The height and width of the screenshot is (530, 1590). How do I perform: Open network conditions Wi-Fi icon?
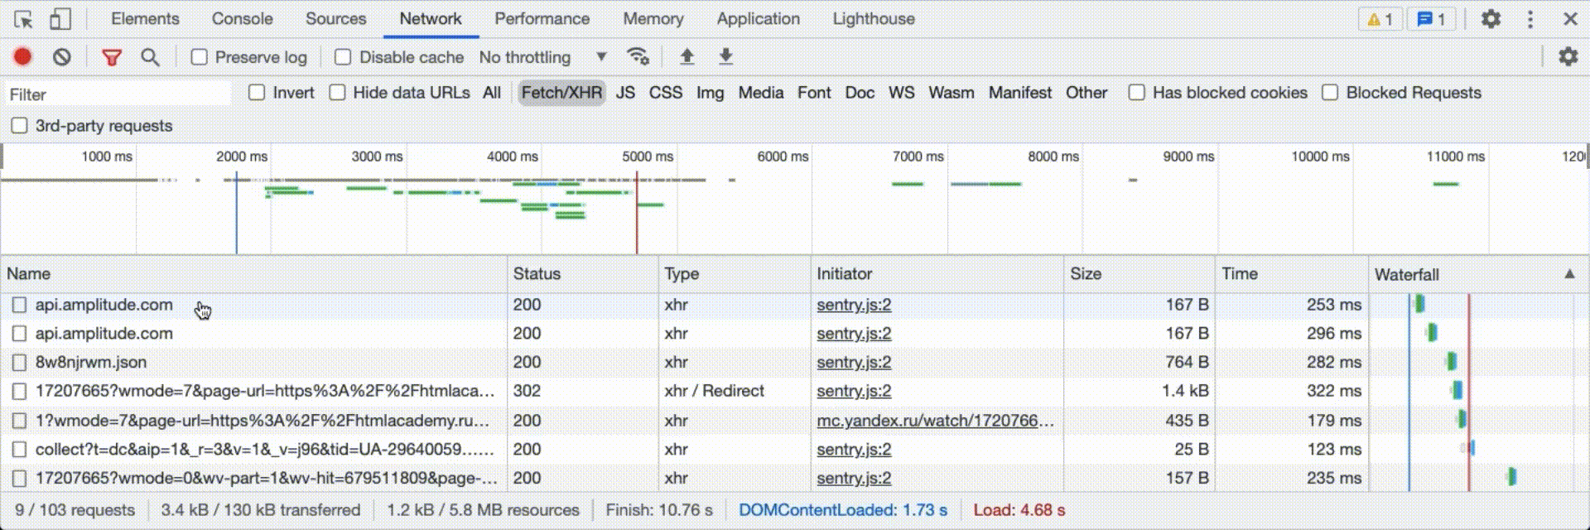click(638, 56)
